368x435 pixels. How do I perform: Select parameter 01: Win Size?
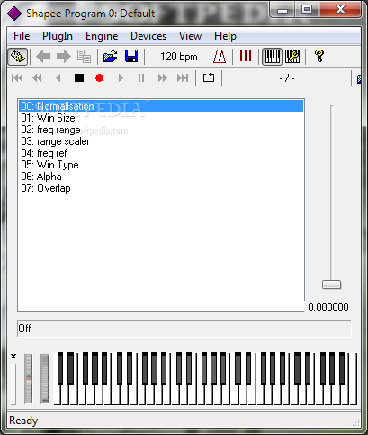tap(161, 118)
